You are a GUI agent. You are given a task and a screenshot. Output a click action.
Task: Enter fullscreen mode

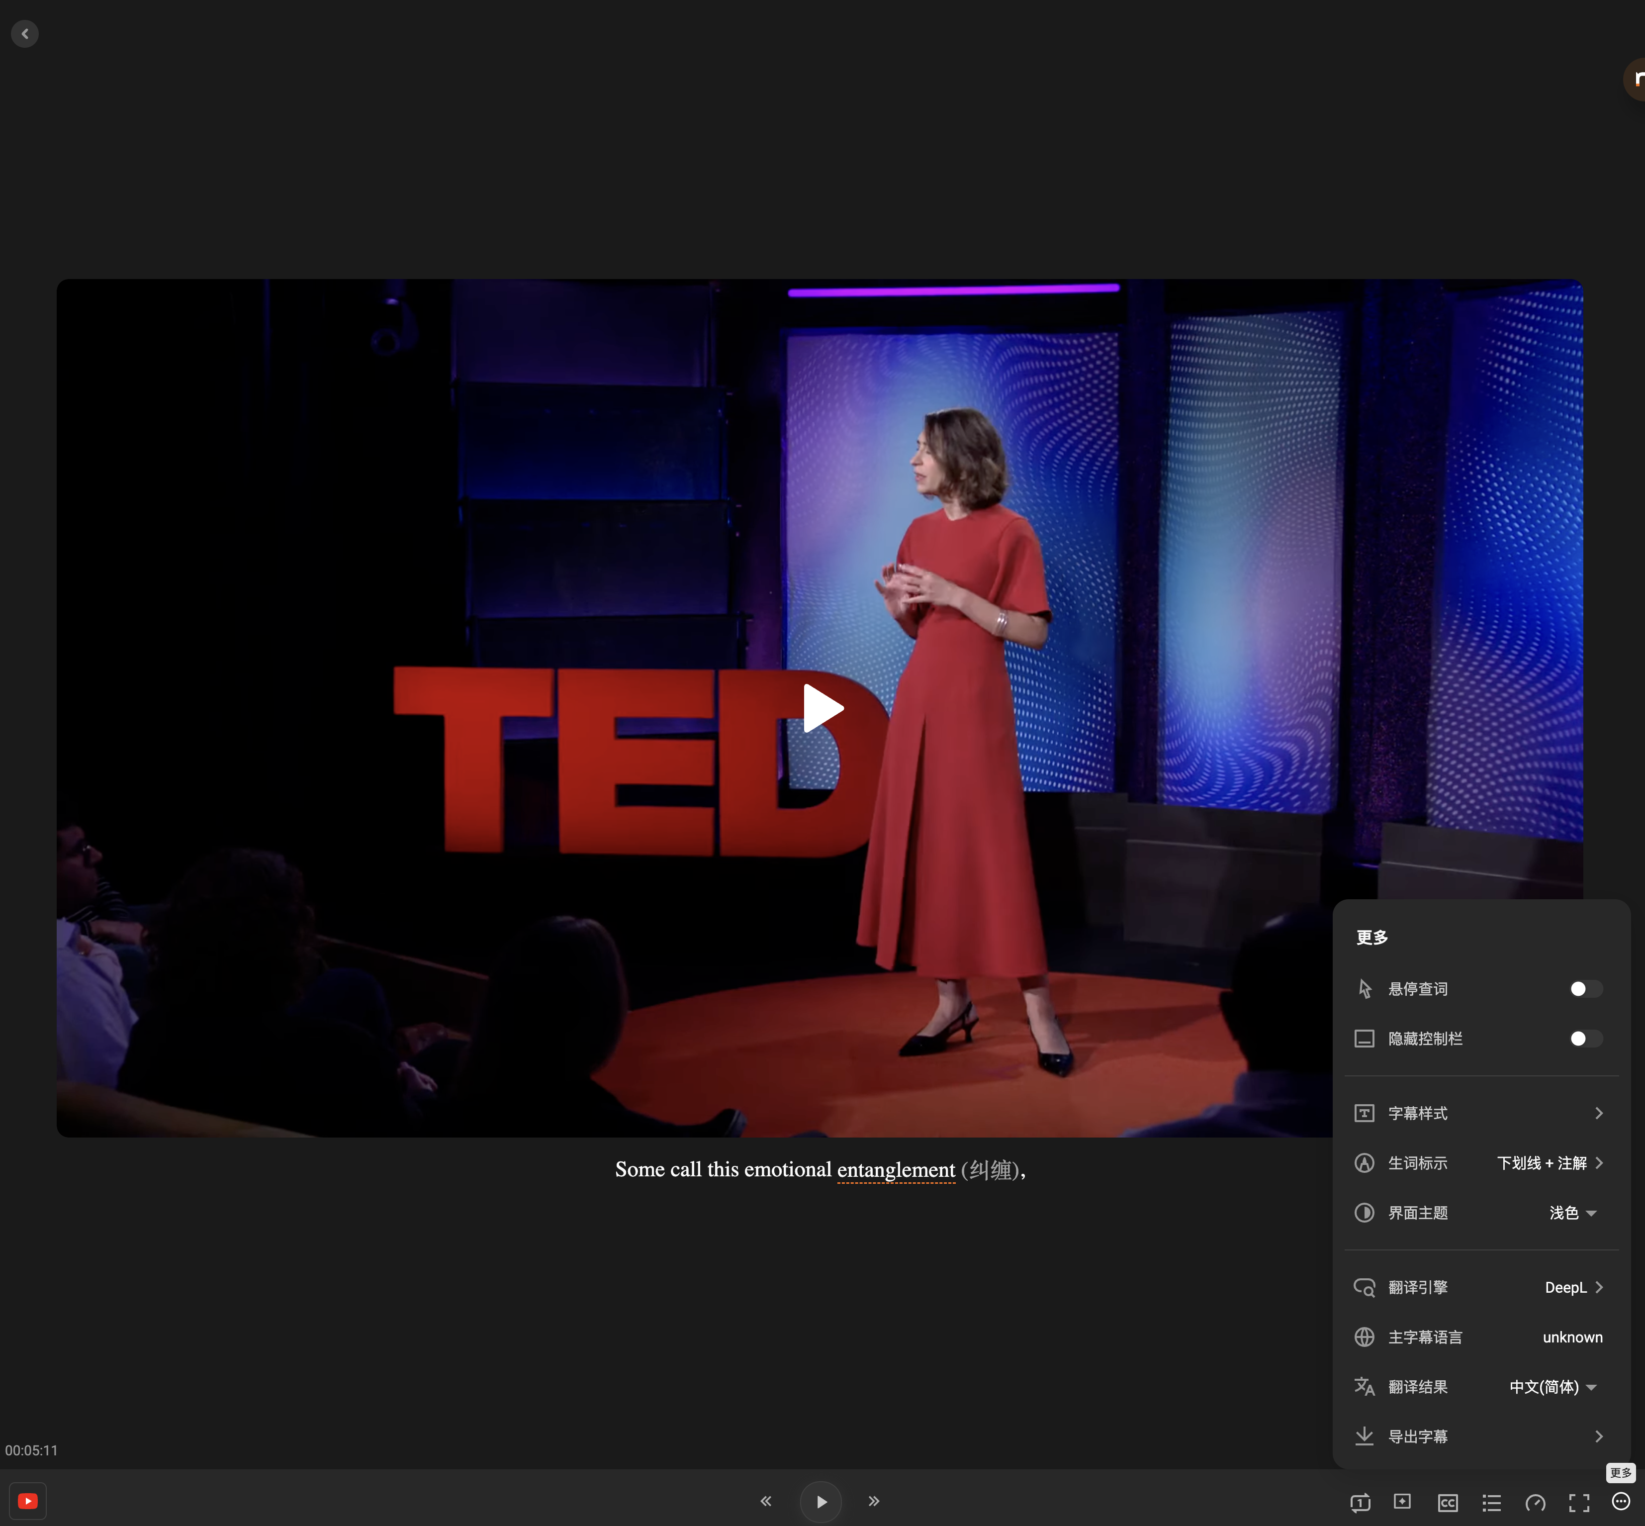(x=1579, y=1502)
